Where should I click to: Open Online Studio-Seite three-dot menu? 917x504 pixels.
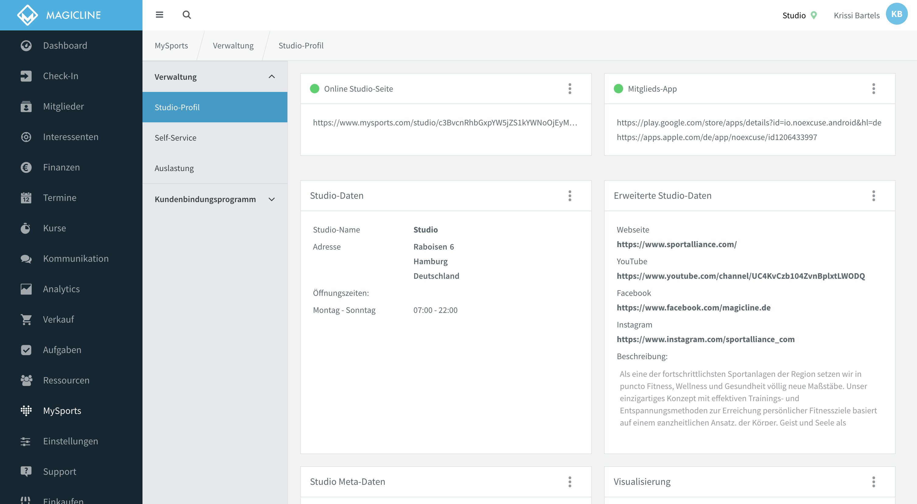tap(570, 89)
